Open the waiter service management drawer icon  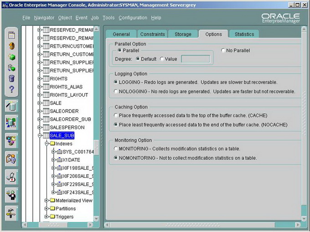click(11, 195)
